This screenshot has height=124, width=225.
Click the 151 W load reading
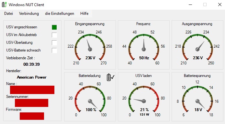144,114
